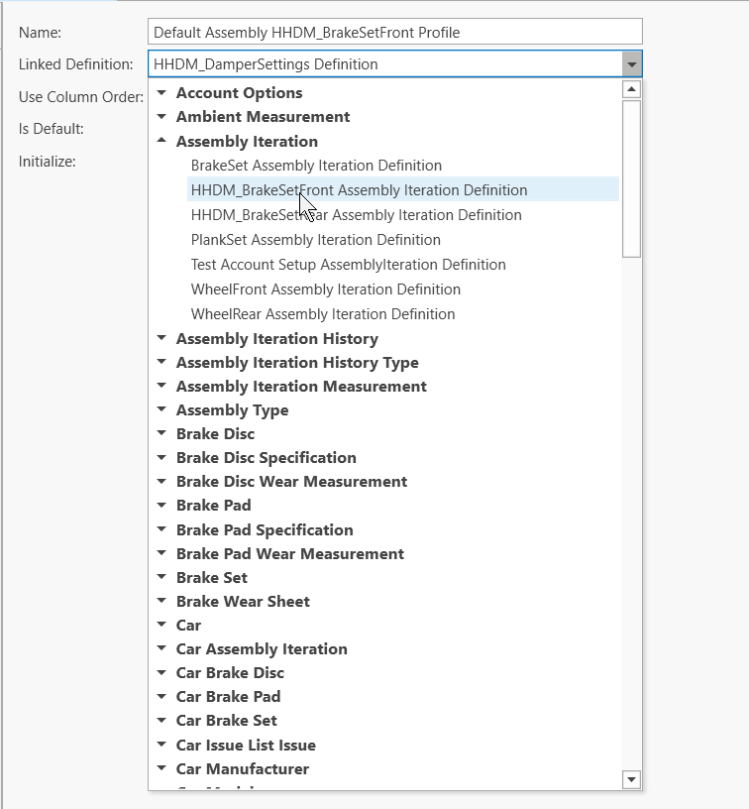Select BrakeSet Assembly Iteration Definition
Viewport: 749px width, 809px height.
[316, 166]
